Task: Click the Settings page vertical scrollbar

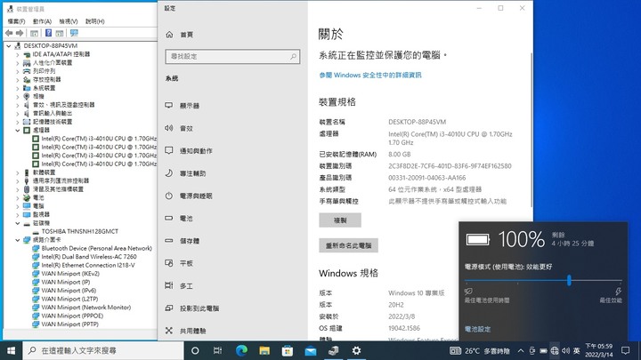Action: point(531,130)
